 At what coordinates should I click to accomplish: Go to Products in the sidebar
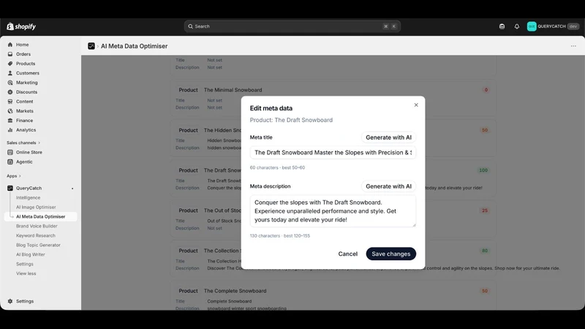click(x=26, y=64)
